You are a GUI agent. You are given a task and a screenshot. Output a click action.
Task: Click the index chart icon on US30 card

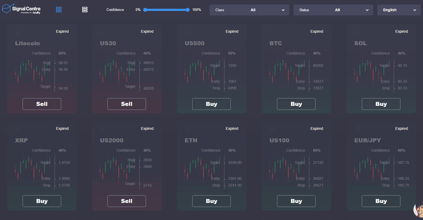tap(103, 31)
